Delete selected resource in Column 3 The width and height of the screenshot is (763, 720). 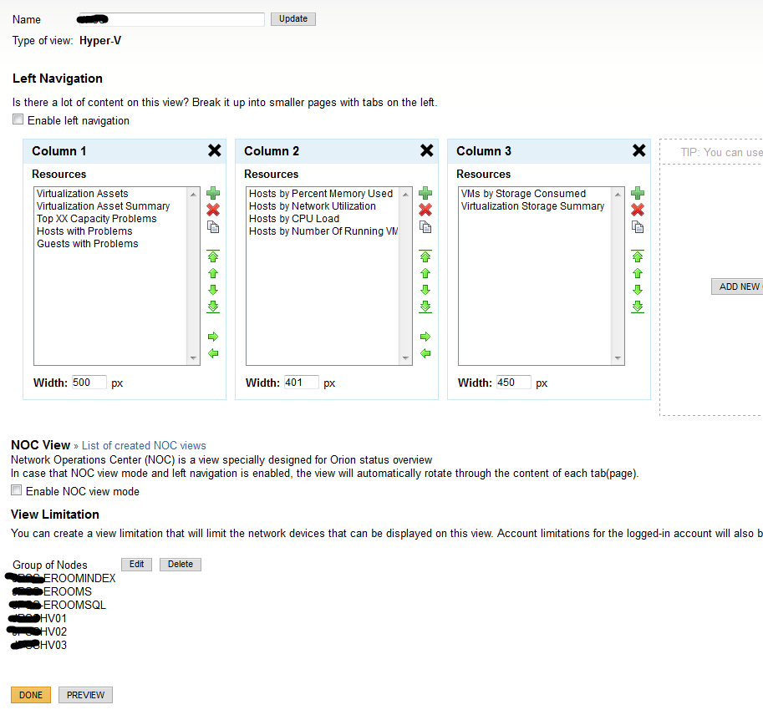click(638, 210)
